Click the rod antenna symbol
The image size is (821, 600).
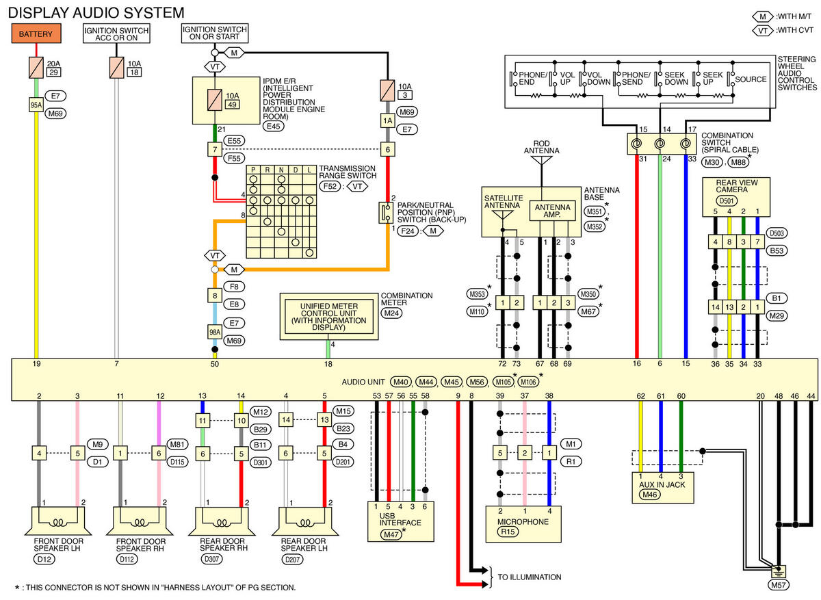click(x=541, y=161)
